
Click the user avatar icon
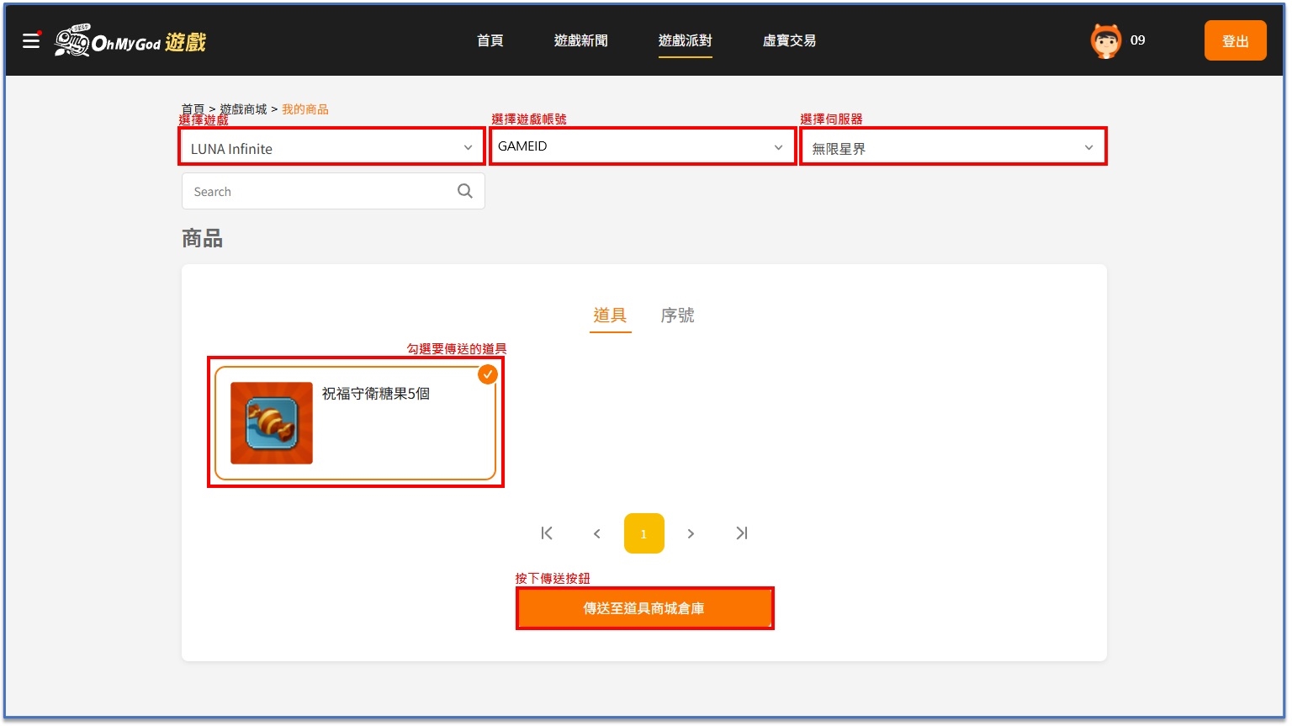coord(1105,40)
